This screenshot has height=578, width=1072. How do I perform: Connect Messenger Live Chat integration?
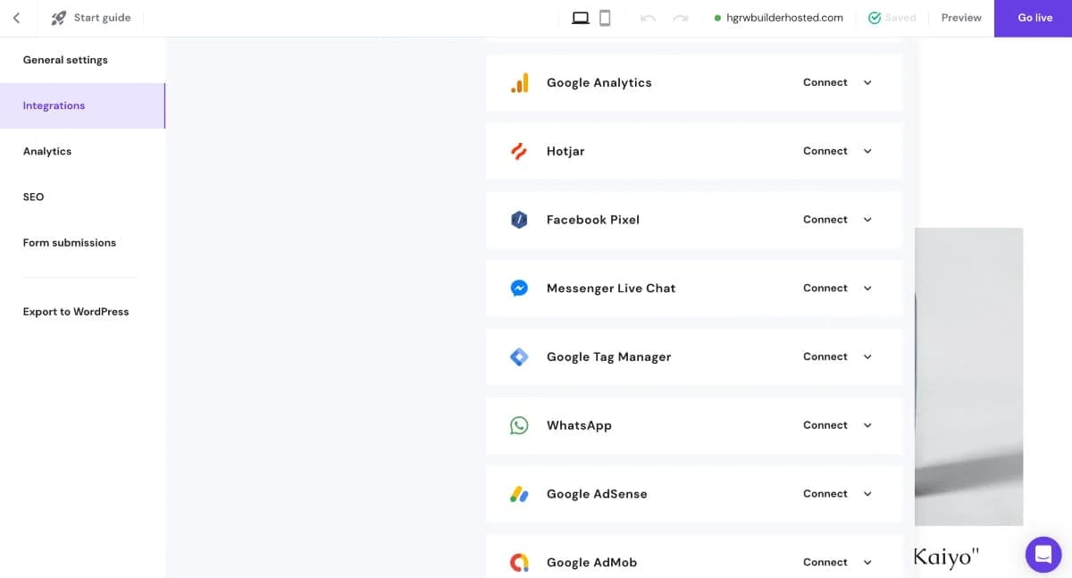[x=825, y=289]
